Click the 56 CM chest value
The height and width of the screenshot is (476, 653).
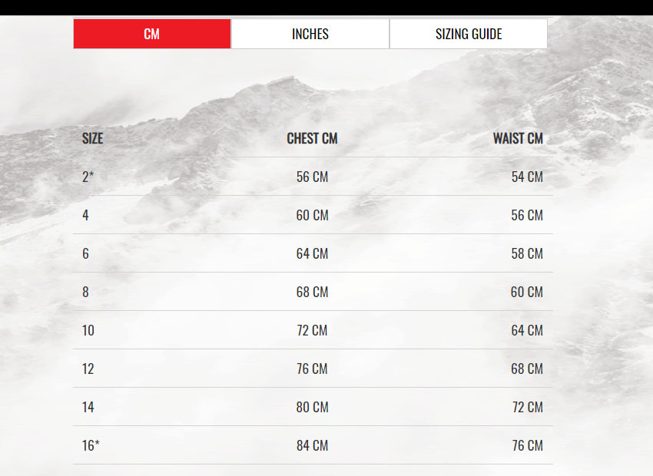point(313,177)
